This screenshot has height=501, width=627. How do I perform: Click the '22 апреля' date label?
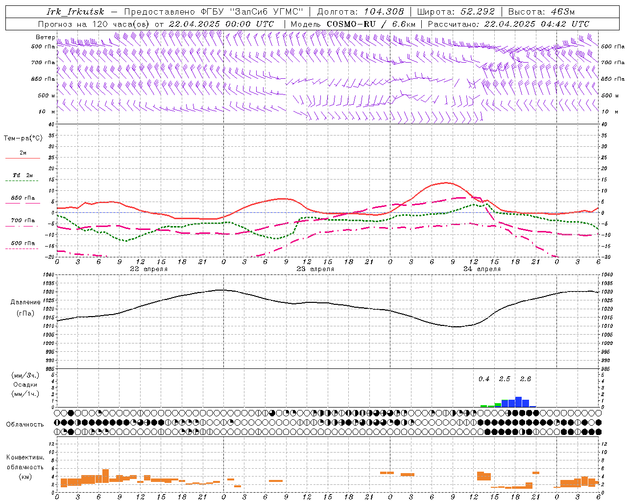(x=148, y=269)
